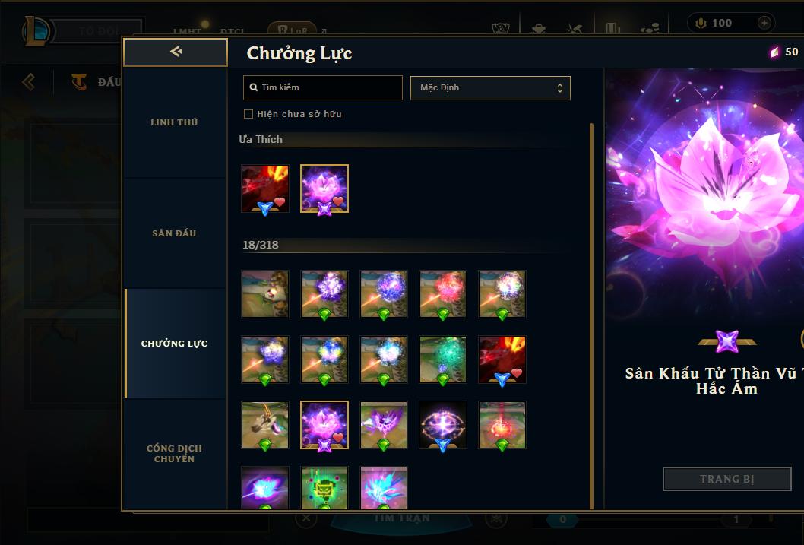Choose the teal green orb boom thumbnail
Screen dimensions: 804x545
[442, 360]
